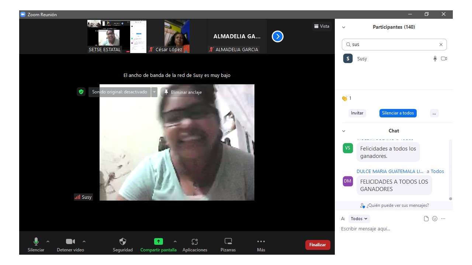472x265 pixels.
Task: Collapse the Participantes panel chevron
Action: [x=344, y=27]
